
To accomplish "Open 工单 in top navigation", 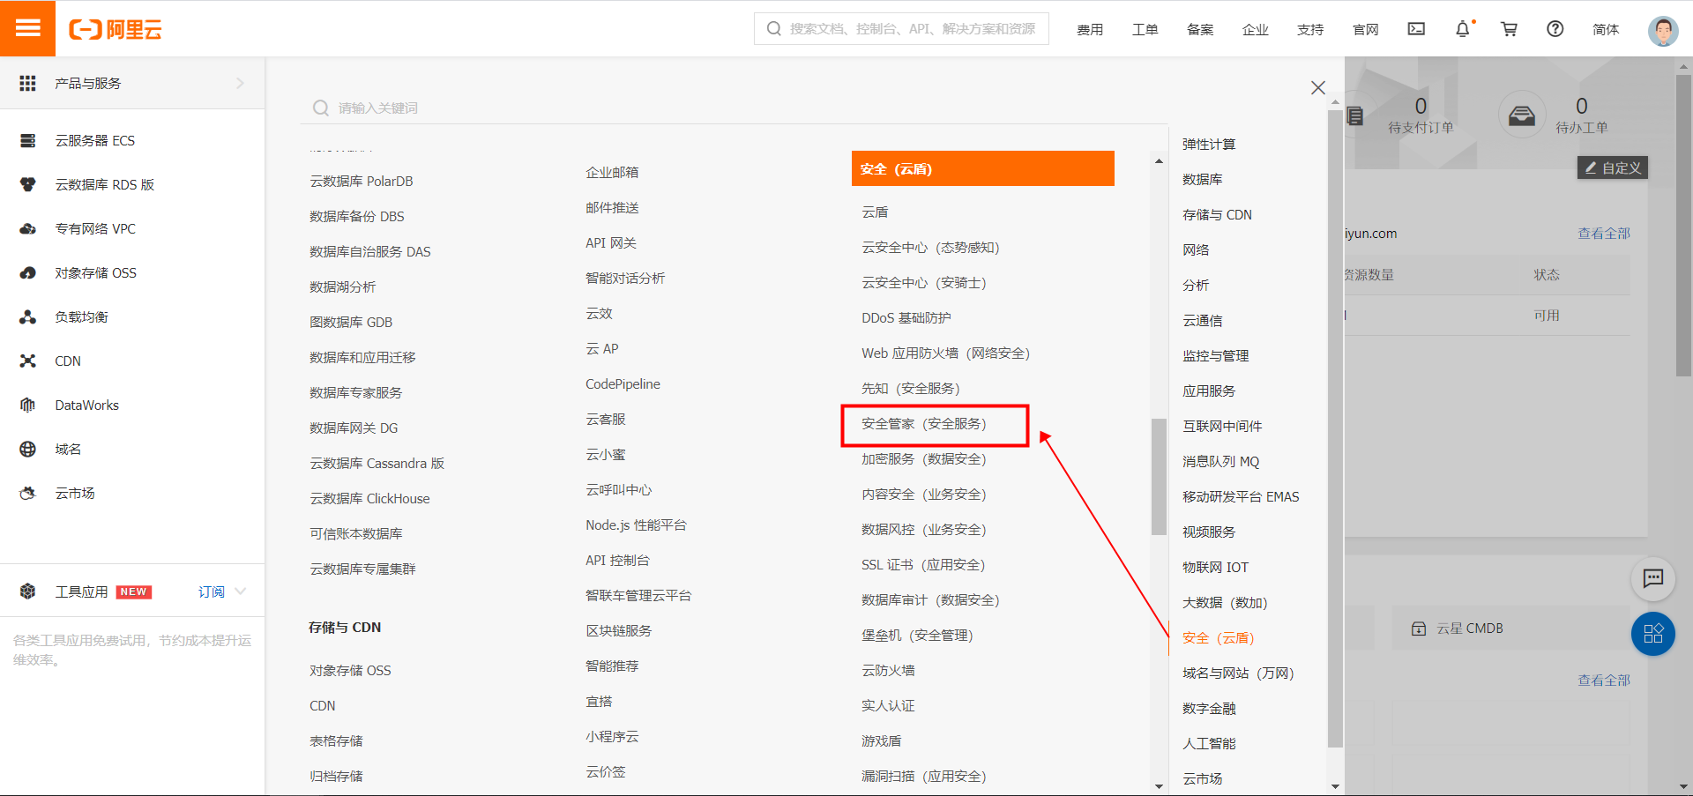I will tap(1145, 29).
